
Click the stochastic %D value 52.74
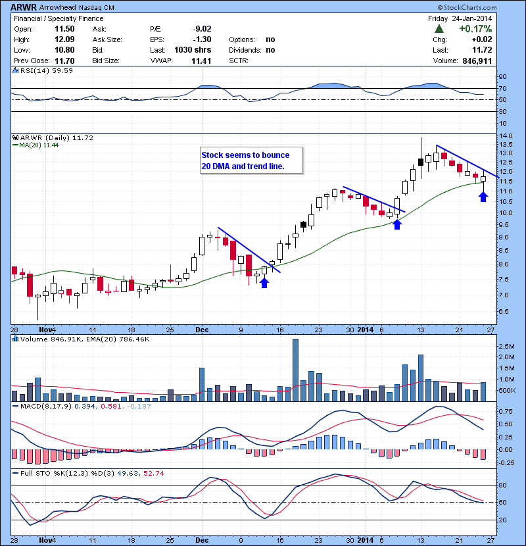click(x=153, y=473)
